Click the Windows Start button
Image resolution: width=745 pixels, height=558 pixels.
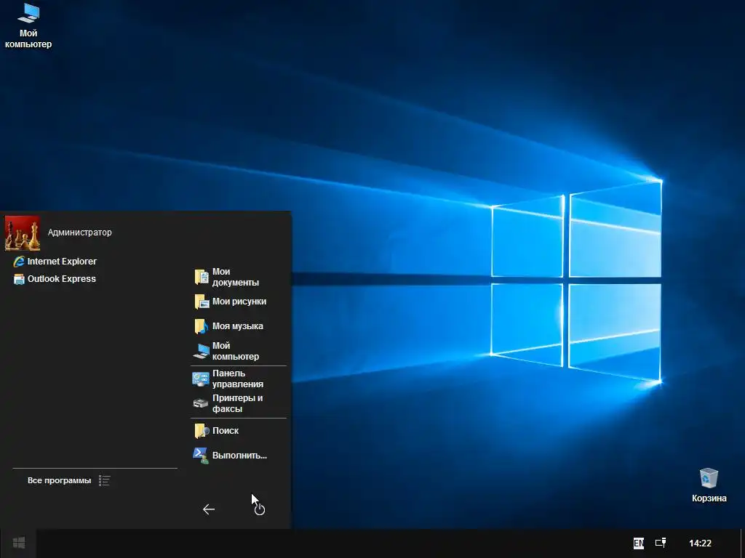coord(18,543)
